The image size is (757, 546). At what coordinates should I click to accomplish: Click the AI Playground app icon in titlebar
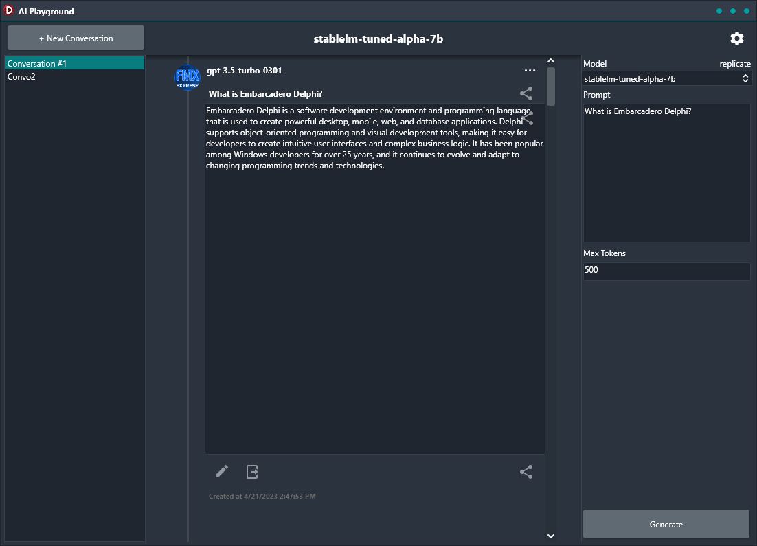pyautogui.click(x=8, y=10)
